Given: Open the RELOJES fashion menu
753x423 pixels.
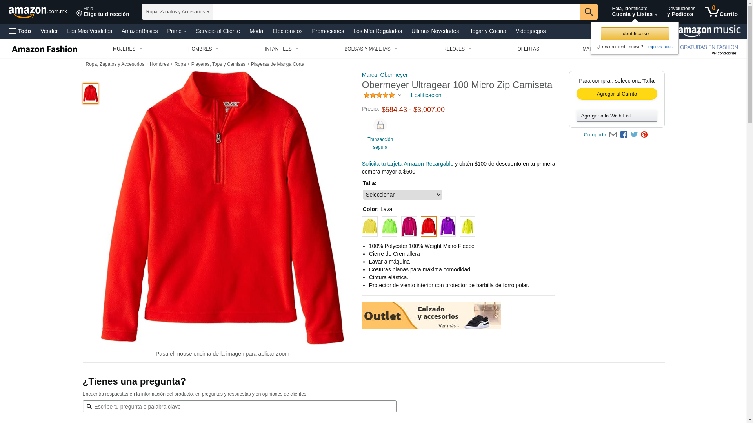Looking at the screenshot, I should [457, 49].
